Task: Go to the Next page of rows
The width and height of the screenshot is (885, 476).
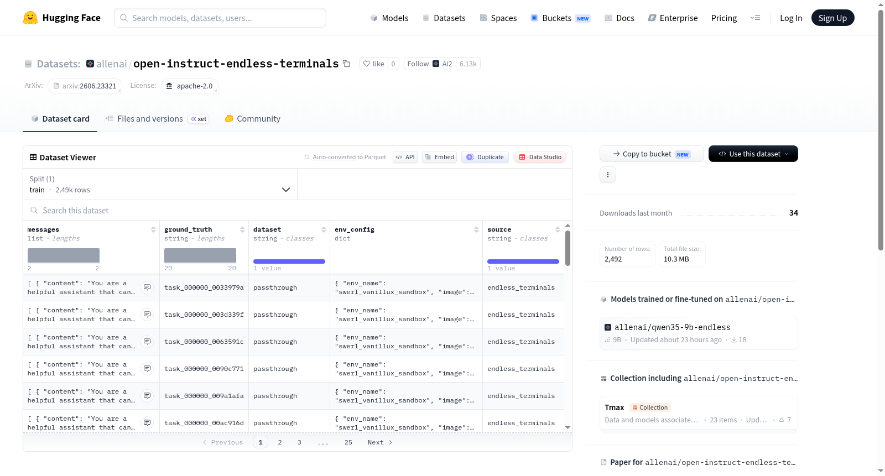Action: [380, 442]
